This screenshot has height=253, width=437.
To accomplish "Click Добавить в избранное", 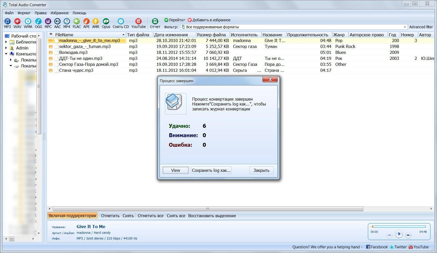I will point(209,20).
